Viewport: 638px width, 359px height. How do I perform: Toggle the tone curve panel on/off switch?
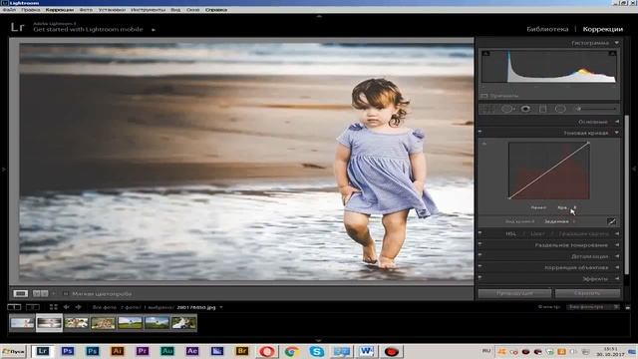480,132
